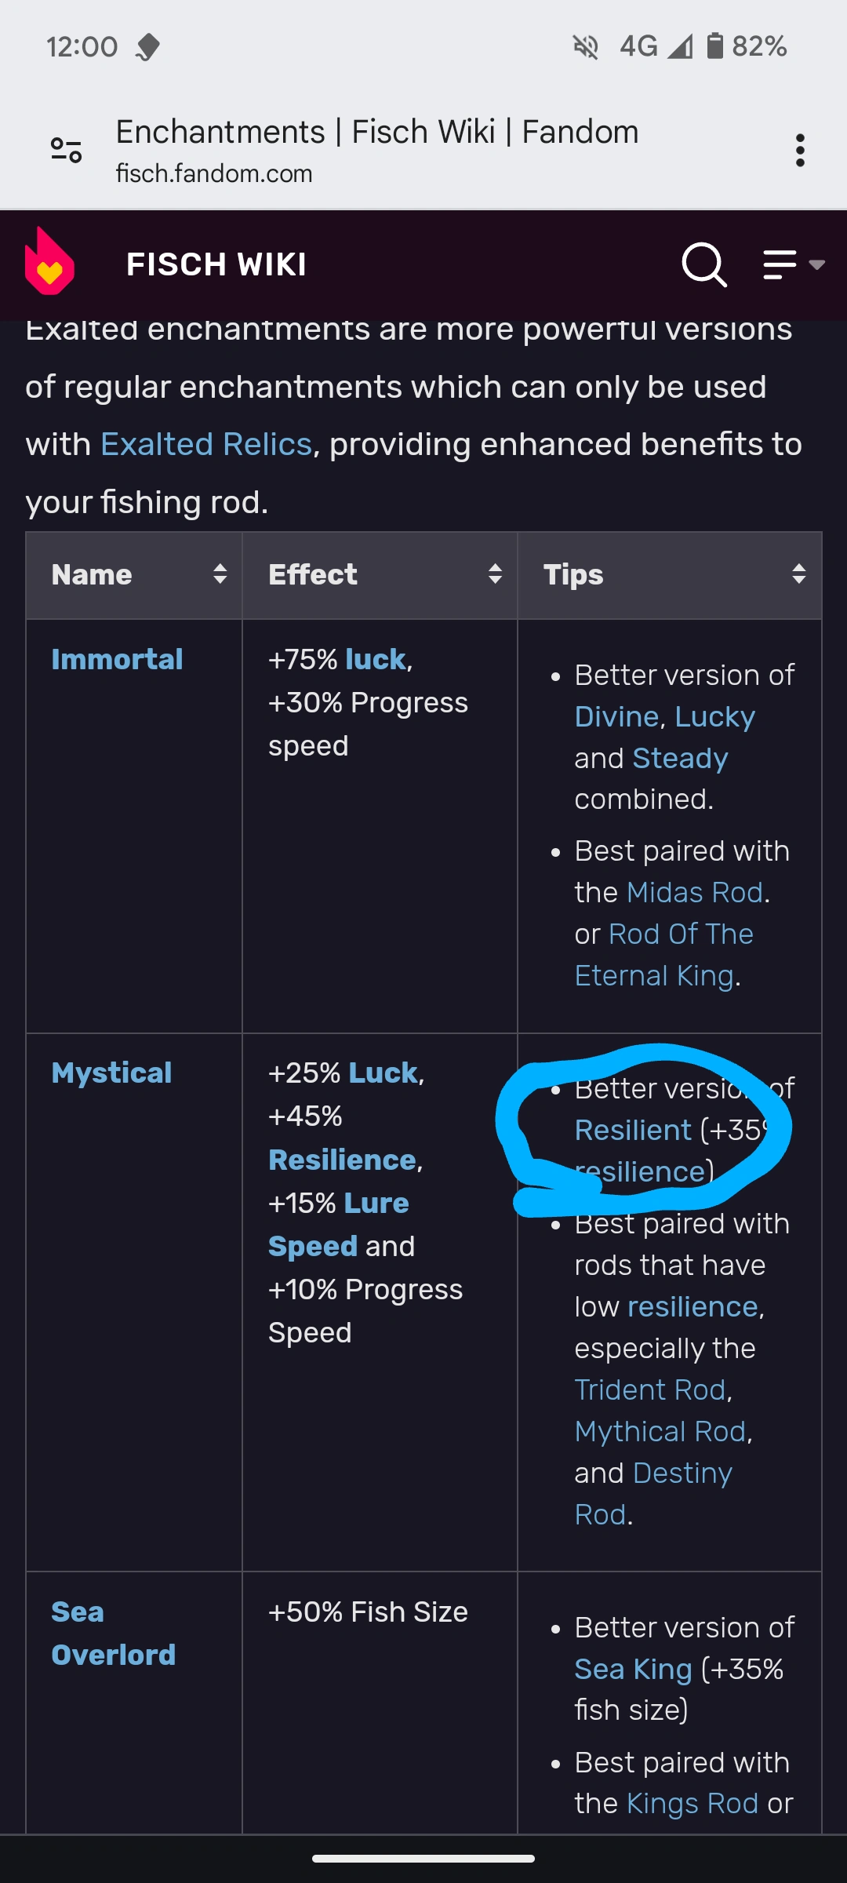The width and height of the screenshot is (847, 1883).
Task: Go to the Trident Rod page
Action: (x=650, y=1390)
